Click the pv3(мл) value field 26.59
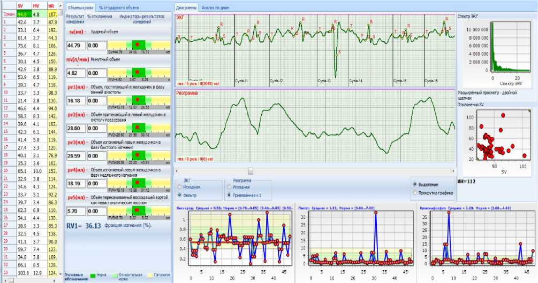The image size is (538, 283). coord(76,156)
